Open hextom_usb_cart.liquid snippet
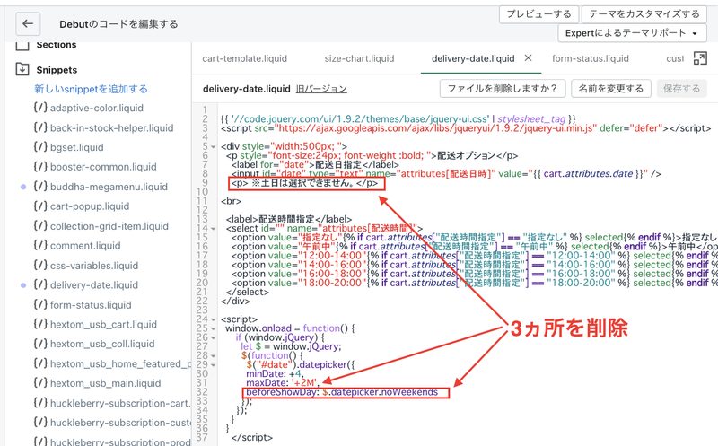718x446 pixels. 103,324
